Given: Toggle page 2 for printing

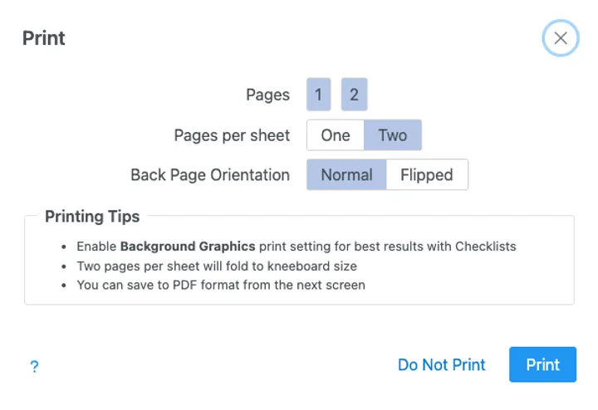Looking at the screenshot, I should (x=354, y=95).
